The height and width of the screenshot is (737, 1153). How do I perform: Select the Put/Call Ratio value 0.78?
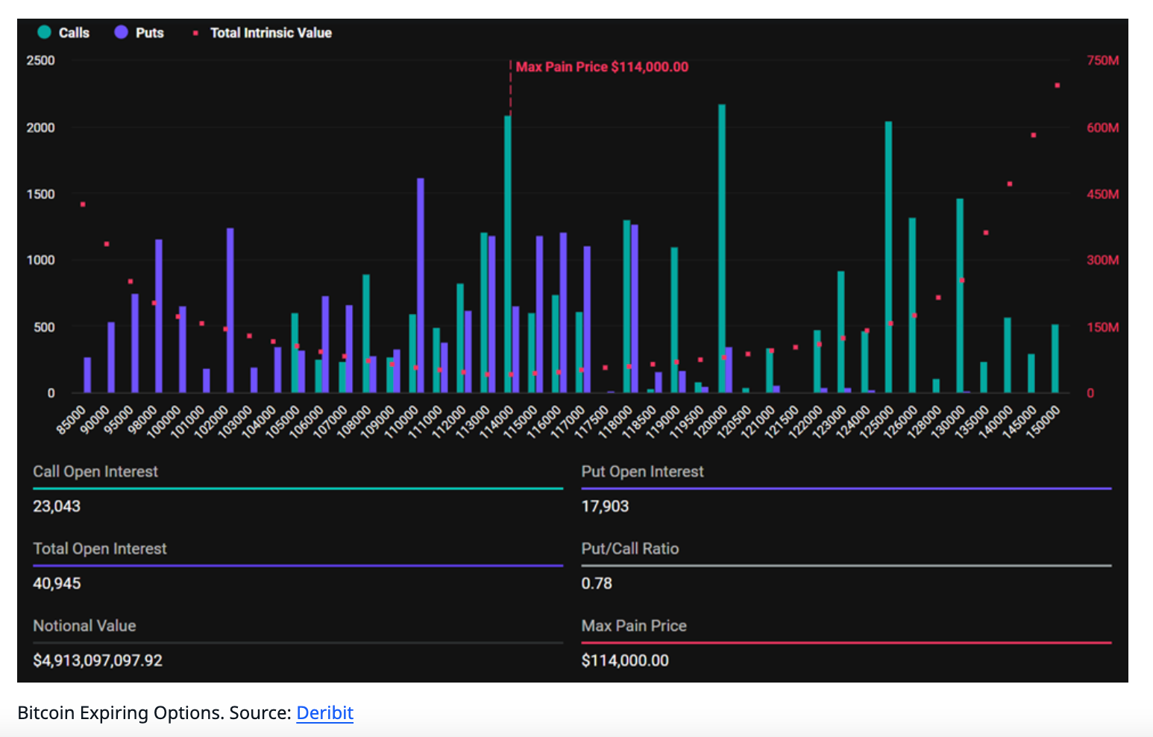tap(597, 583)
